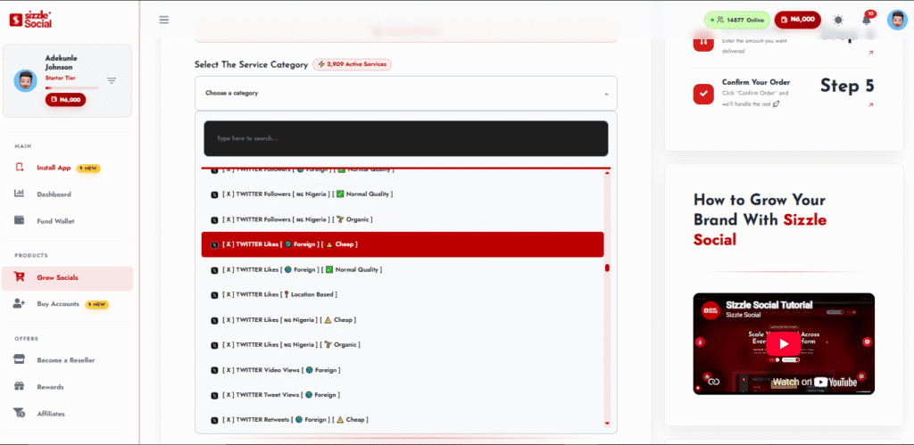Play the Sizzle Social Tutorial video
Image resolution: width=914 pixels, height=445 pixels.
click(x=784, y=343)
